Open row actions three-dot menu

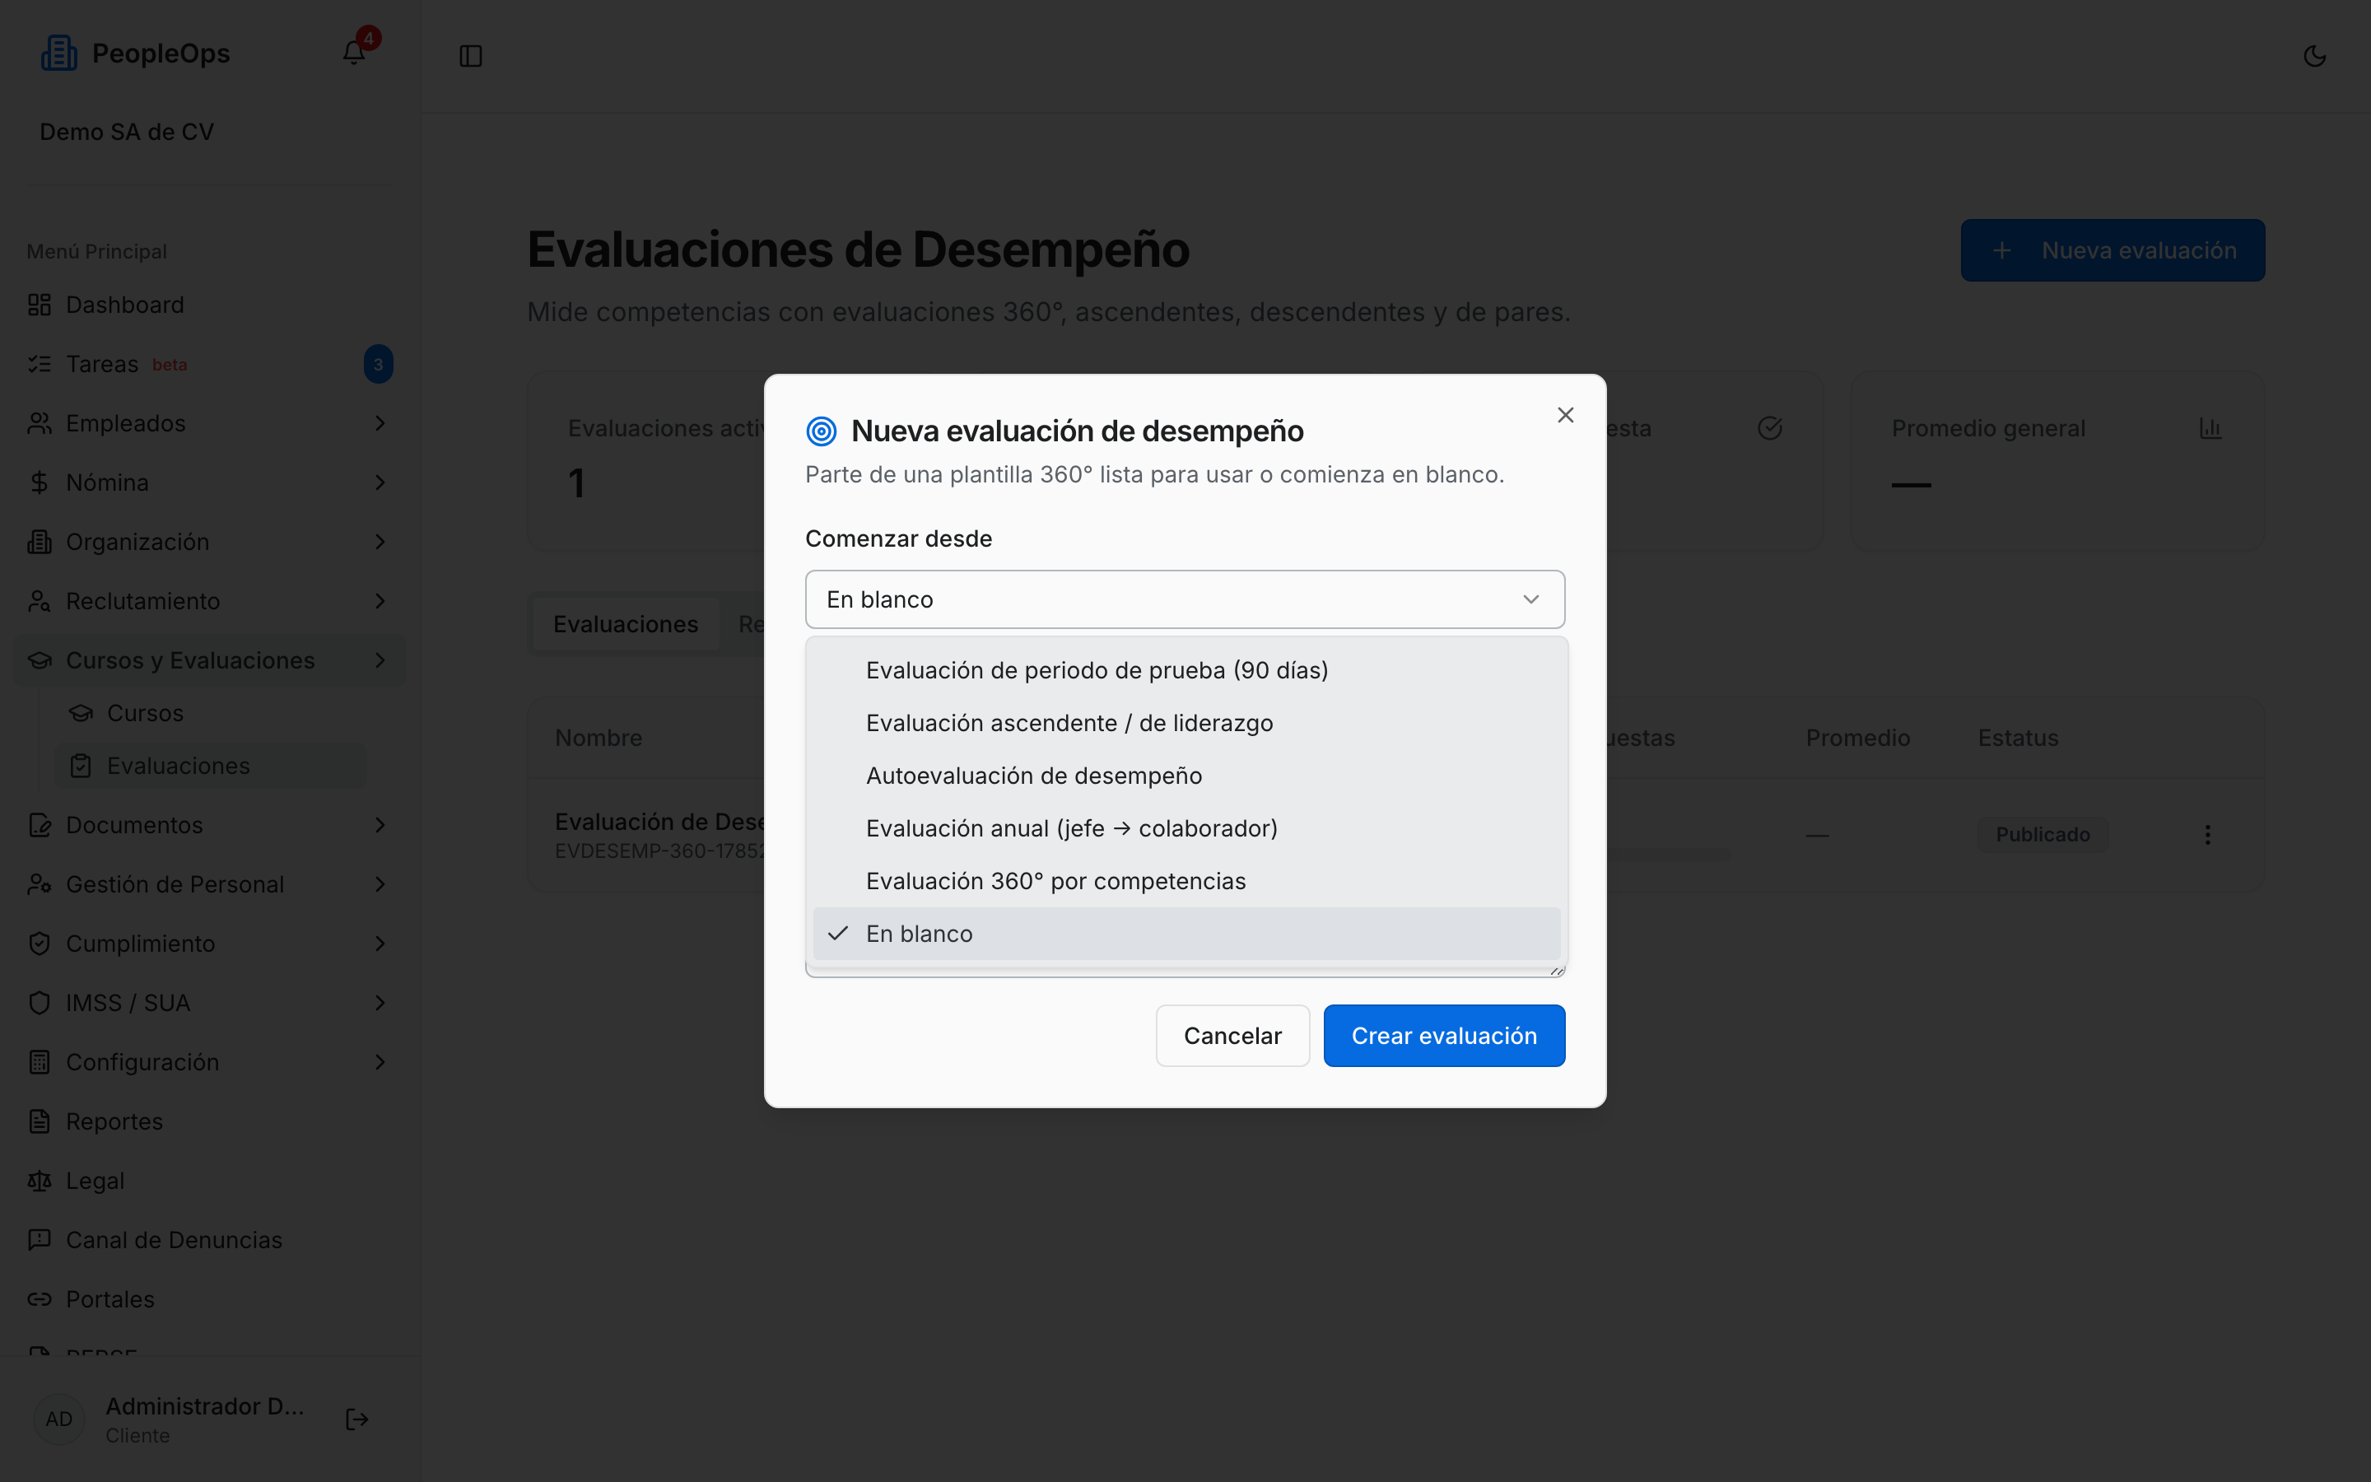[x=2207, y=835]
